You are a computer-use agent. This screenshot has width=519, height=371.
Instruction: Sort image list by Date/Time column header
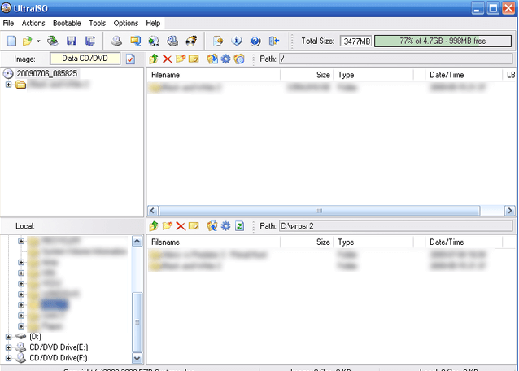coord(464,75)
